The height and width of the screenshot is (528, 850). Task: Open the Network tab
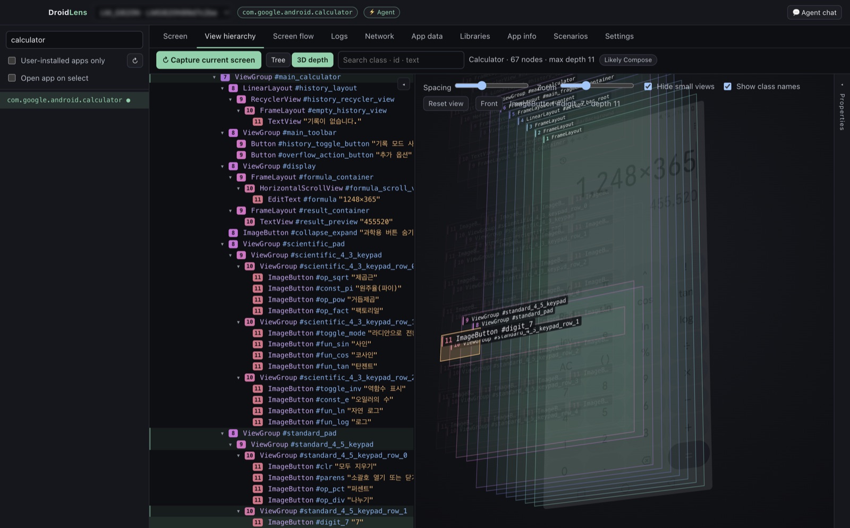pos(379,36)
